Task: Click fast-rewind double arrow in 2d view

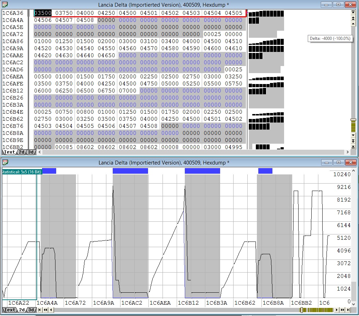Action: [45, 310]
